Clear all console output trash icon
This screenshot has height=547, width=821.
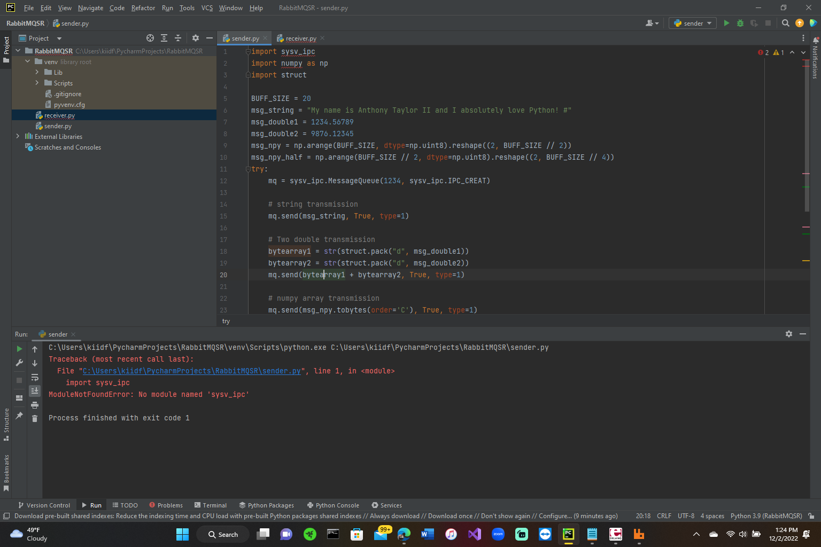[x=35, y=419]
